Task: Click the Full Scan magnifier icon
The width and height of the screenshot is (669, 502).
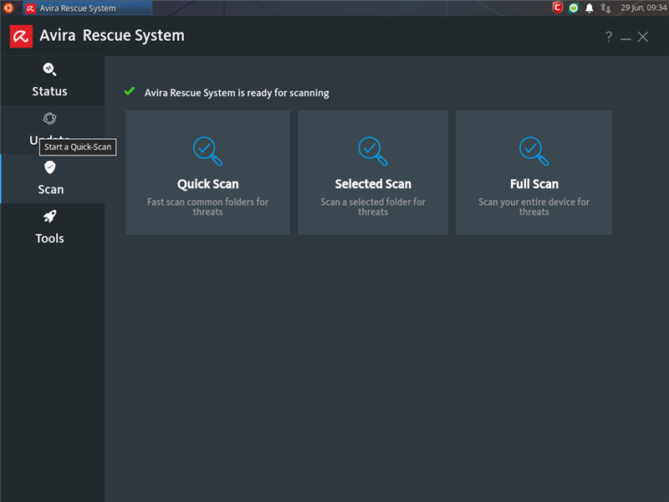Action: click(534, 151)
